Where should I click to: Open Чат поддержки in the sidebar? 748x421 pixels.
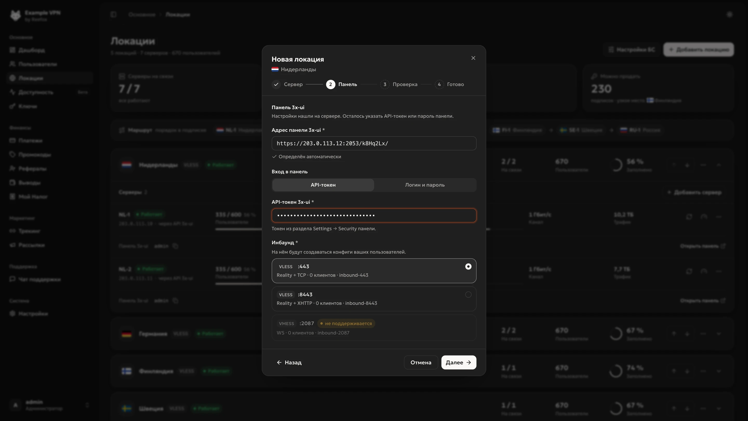49,279
